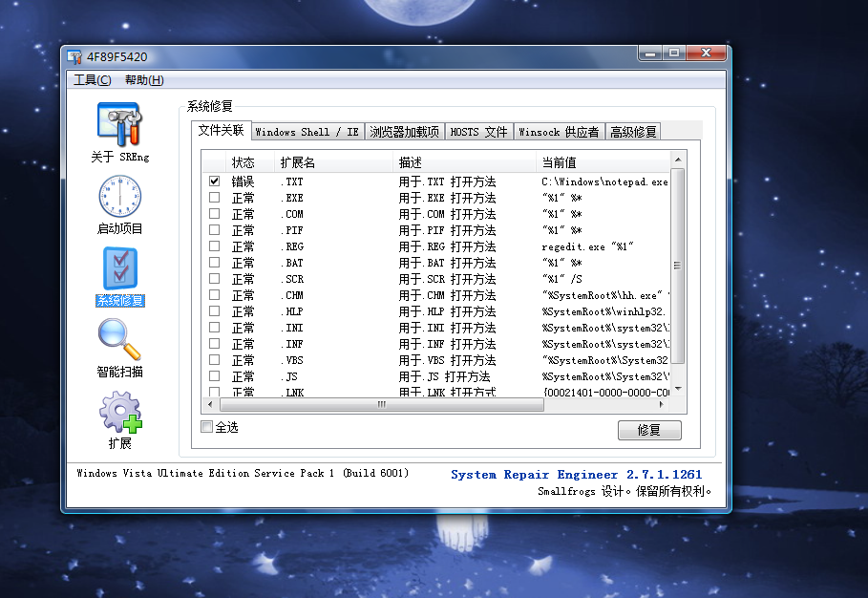Click the horizontal scrollbar right arrow
868x598 pixels.
pos(664,404)
